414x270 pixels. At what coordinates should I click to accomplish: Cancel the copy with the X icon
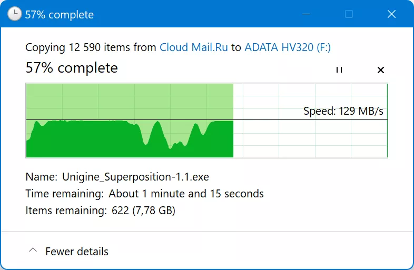(x=380, y=70)
